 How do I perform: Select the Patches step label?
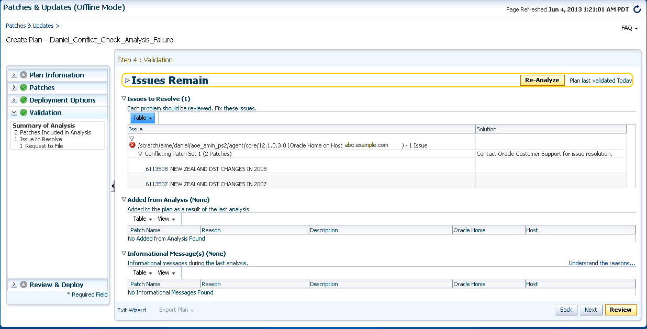42,87
